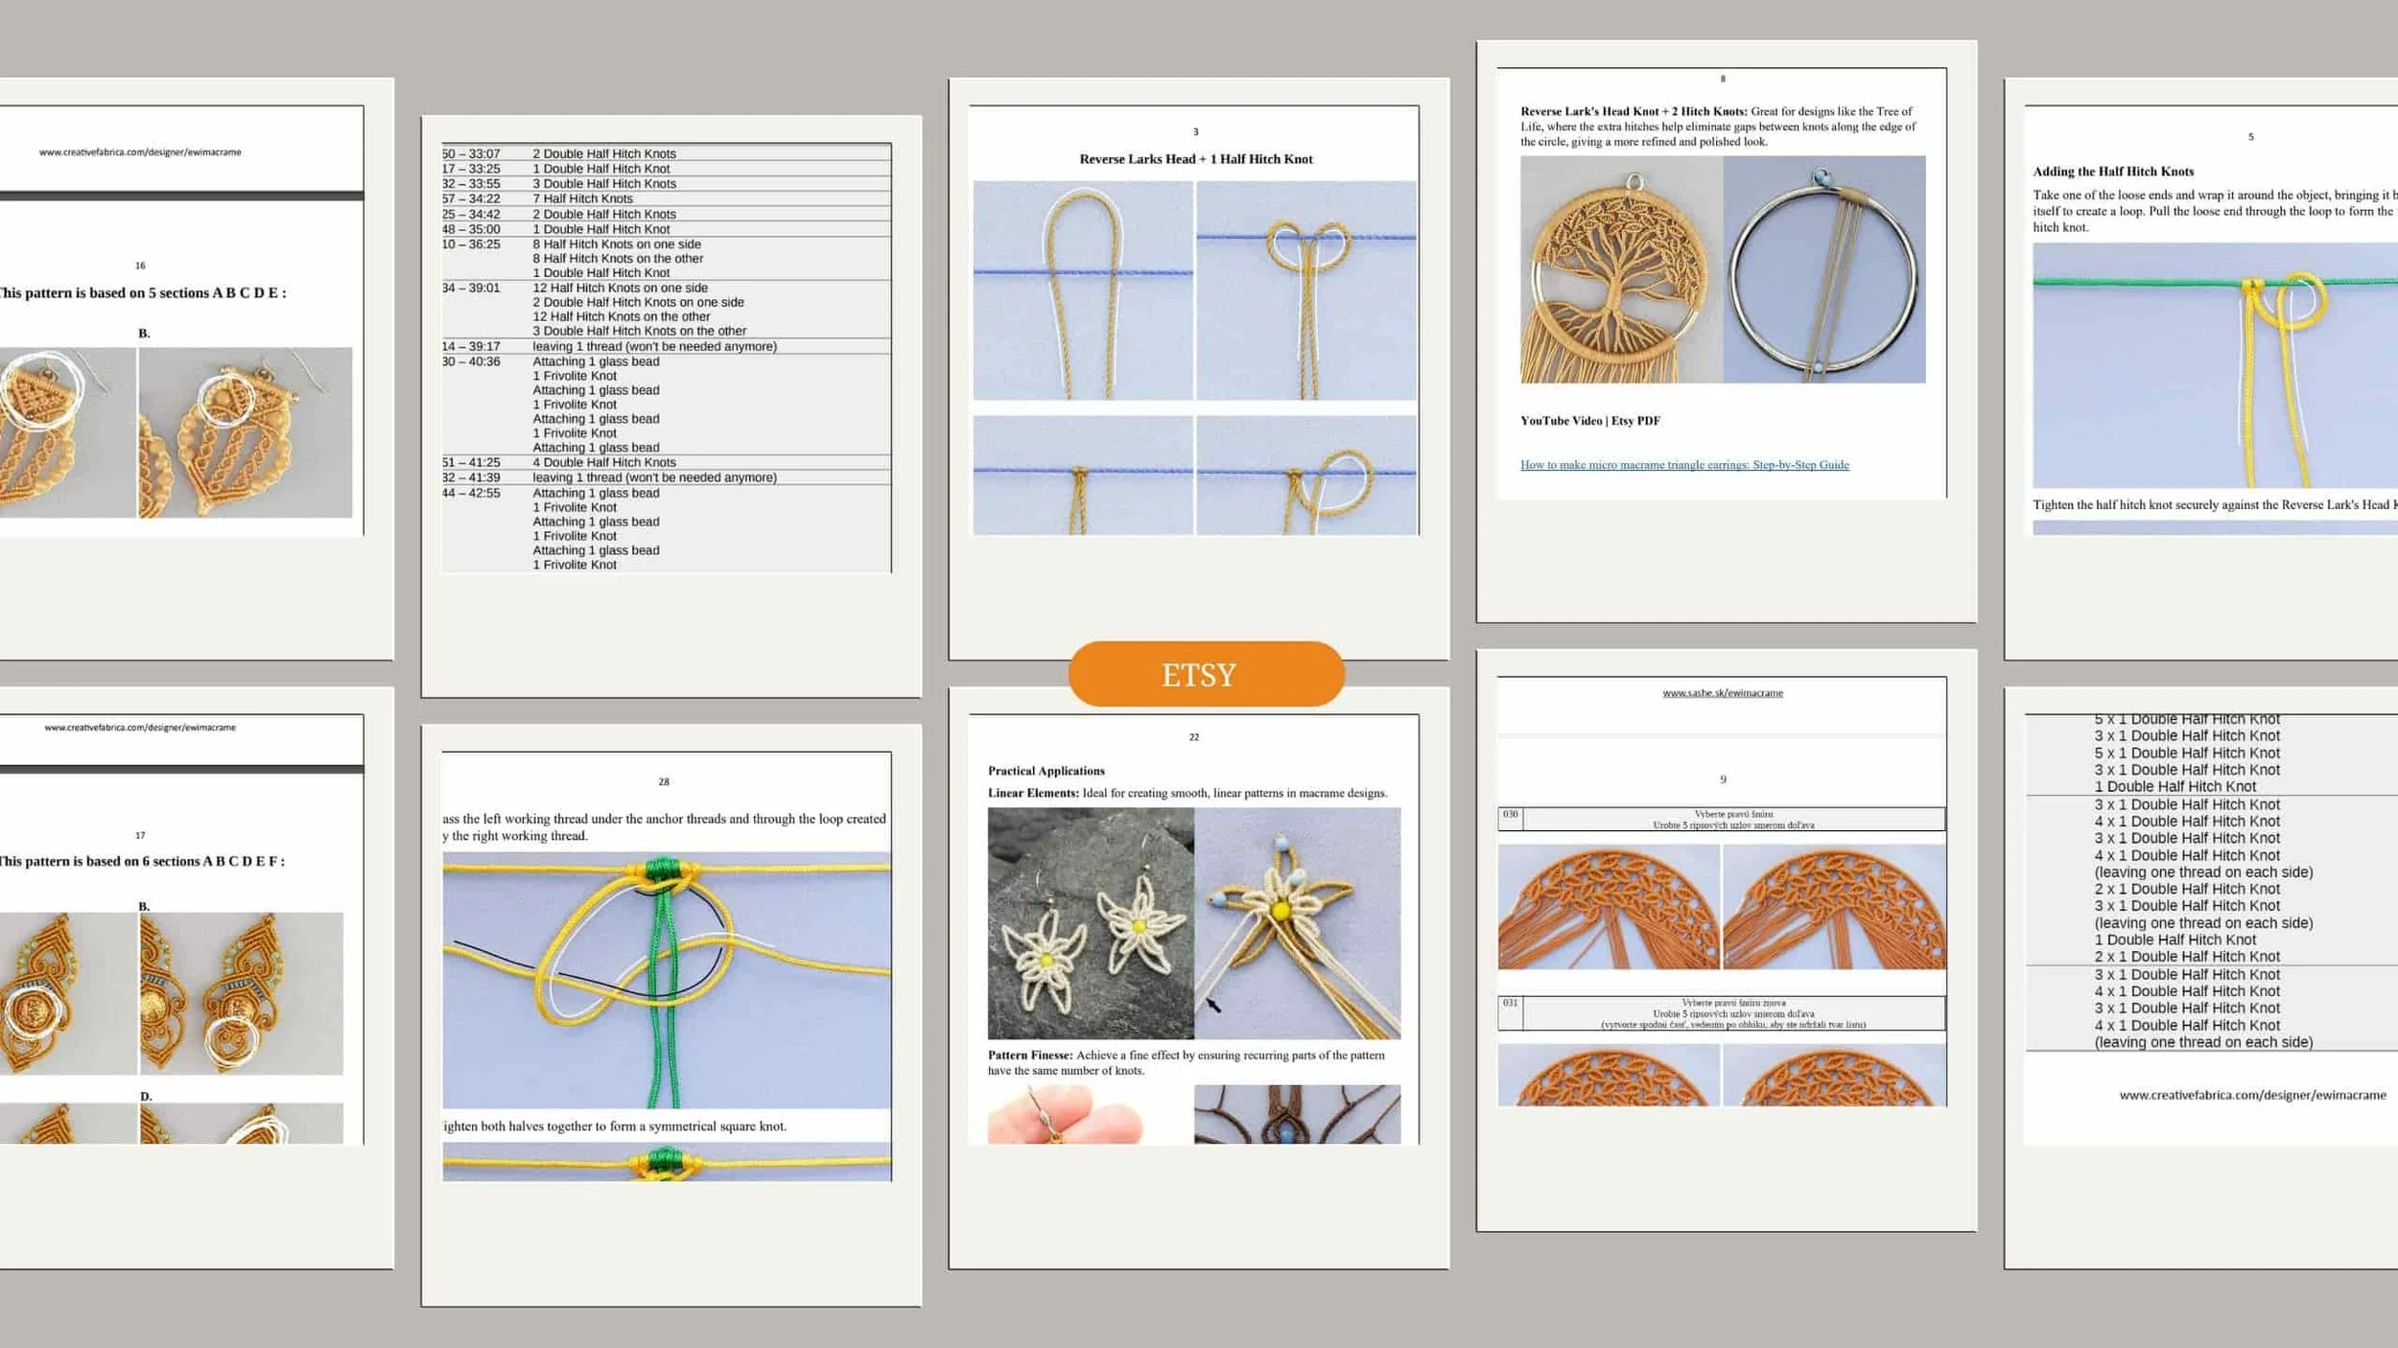Select table row numbered 031
Viewport: 2398px width, 1348px height.
click(1721, 1012)
